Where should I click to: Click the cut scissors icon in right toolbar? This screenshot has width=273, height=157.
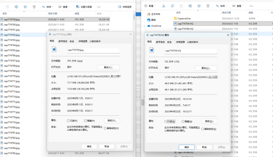tap(164, 6)
